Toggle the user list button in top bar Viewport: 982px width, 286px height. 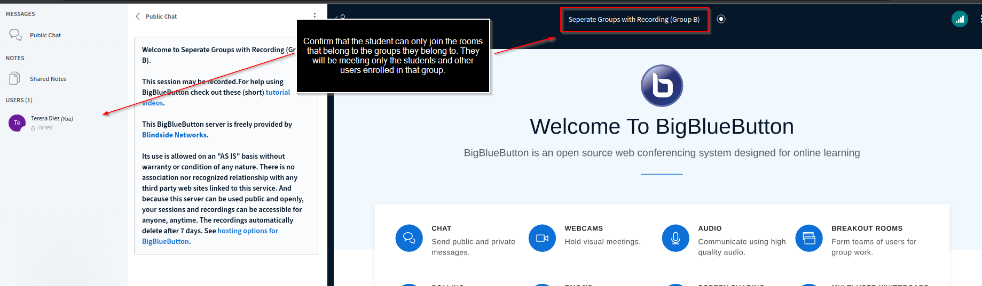tap(340, 18)
